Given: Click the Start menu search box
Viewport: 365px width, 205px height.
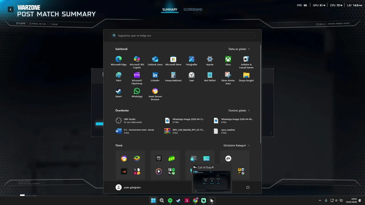Looking at the screenshot, I should (x=182, y=36).
